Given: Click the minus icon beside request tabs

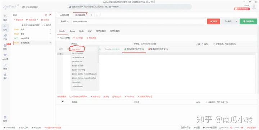Looking at the screenshot, I should 97,15.
